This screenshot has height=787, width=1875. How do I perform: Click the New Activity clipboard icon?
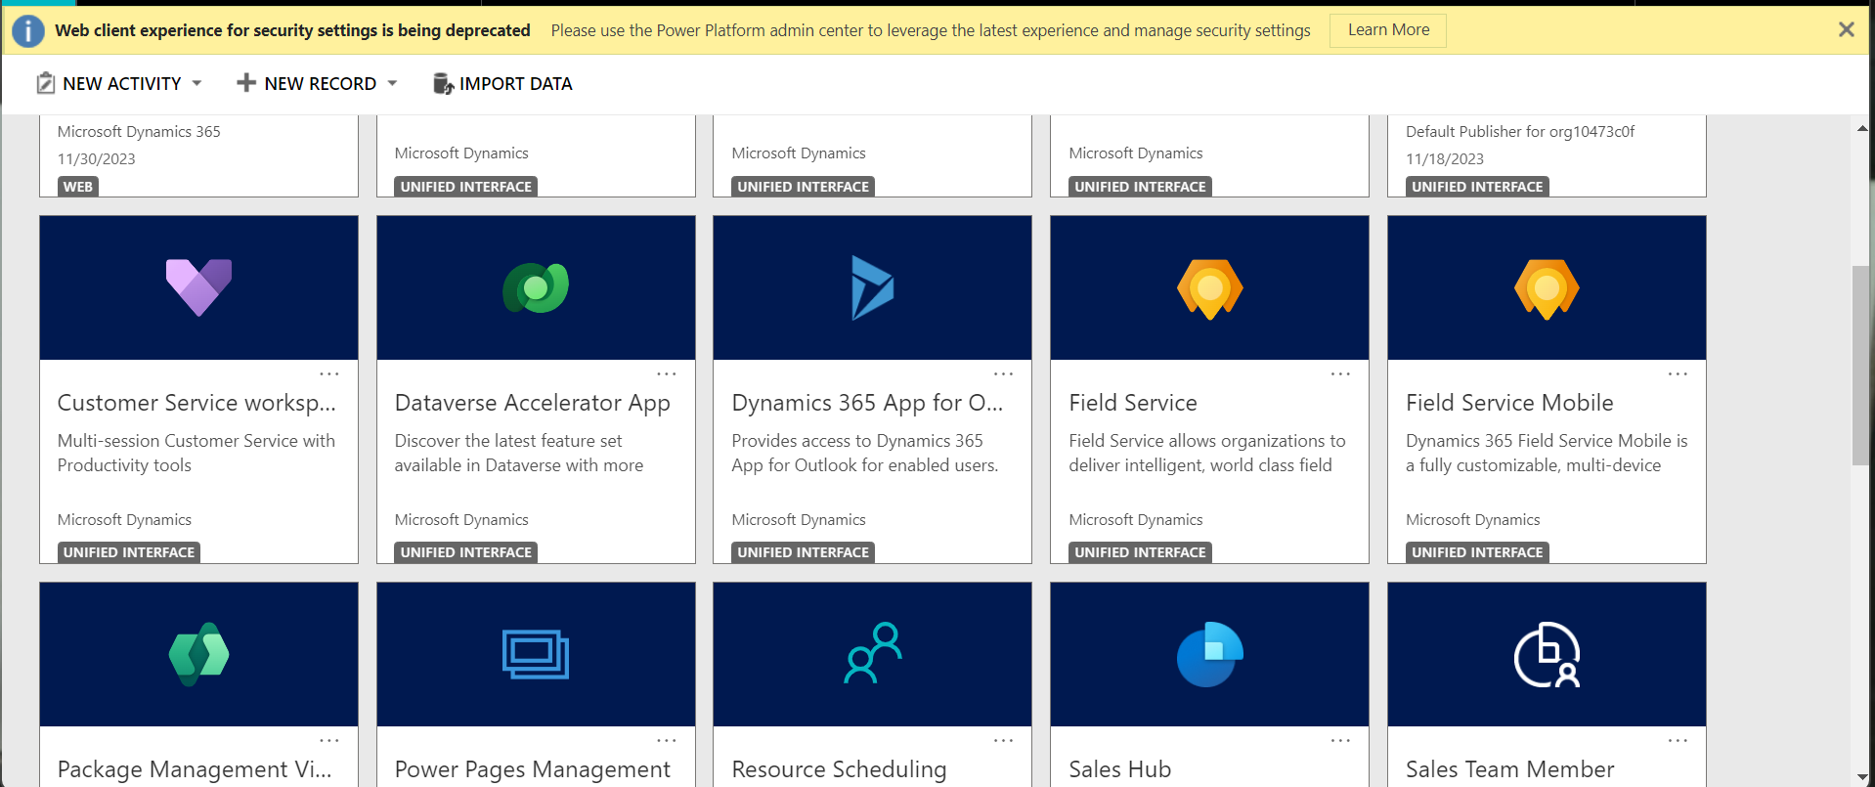click(x=45, y=83)
